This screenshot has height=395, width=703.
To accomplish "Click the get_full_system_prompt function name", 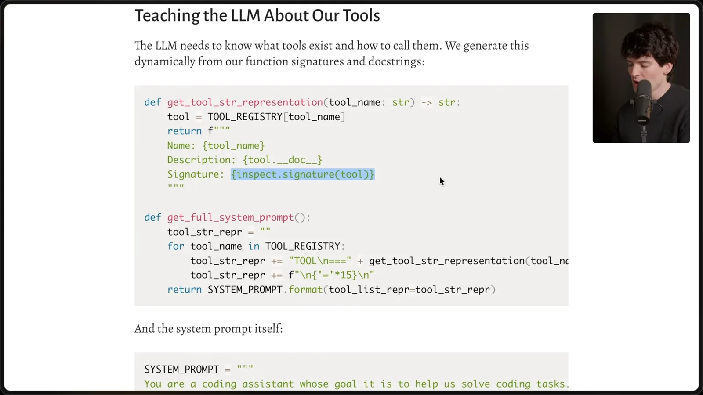I will (230, 217).
